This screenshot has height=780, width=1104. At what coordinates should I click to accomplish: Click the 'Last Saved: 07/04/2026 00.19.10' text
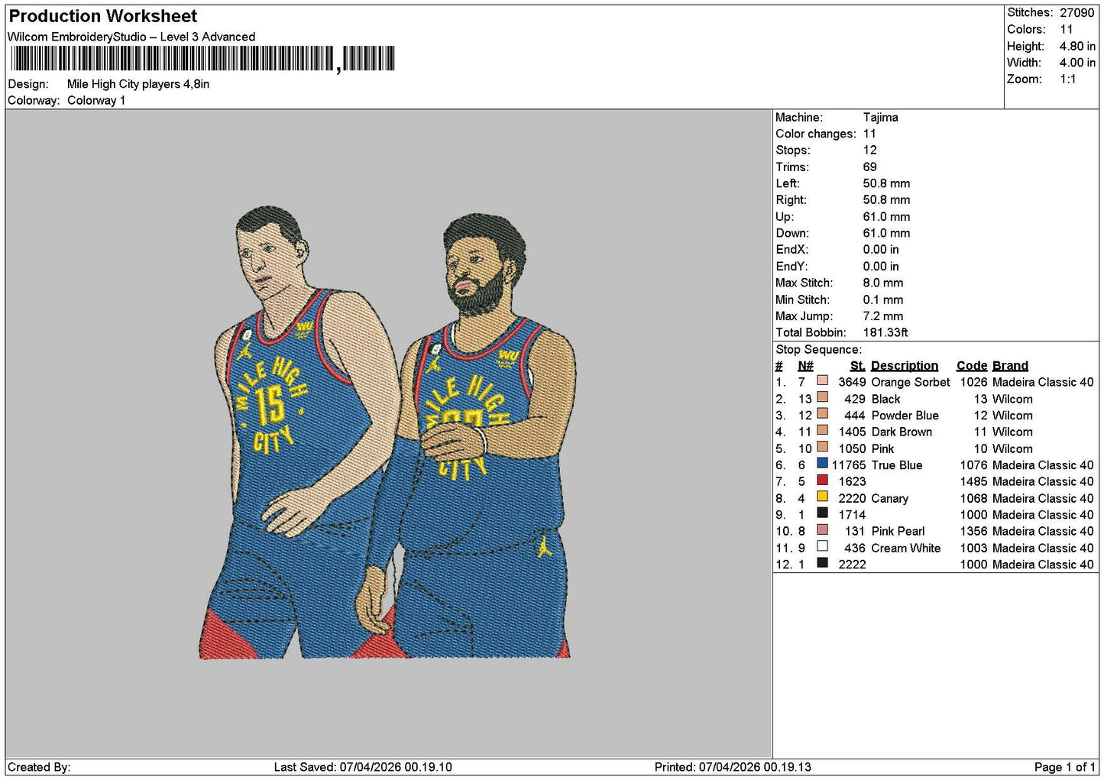363,767
